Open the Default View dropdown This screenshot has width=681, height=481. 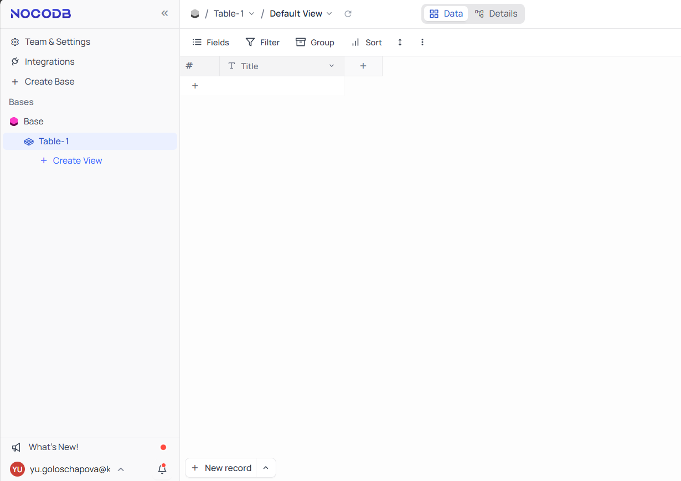coord(301,14)
